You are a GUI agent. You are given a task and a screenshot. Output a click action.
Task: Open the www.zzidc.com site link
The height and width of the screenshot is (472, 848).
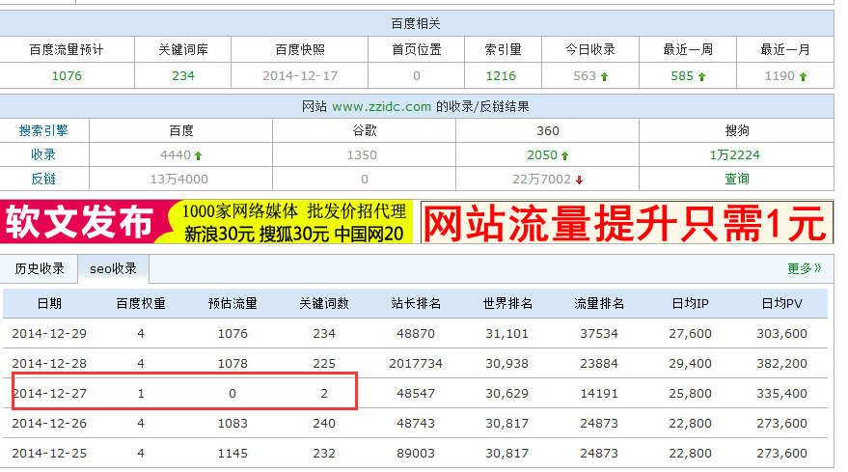click(x=381, y=106)
